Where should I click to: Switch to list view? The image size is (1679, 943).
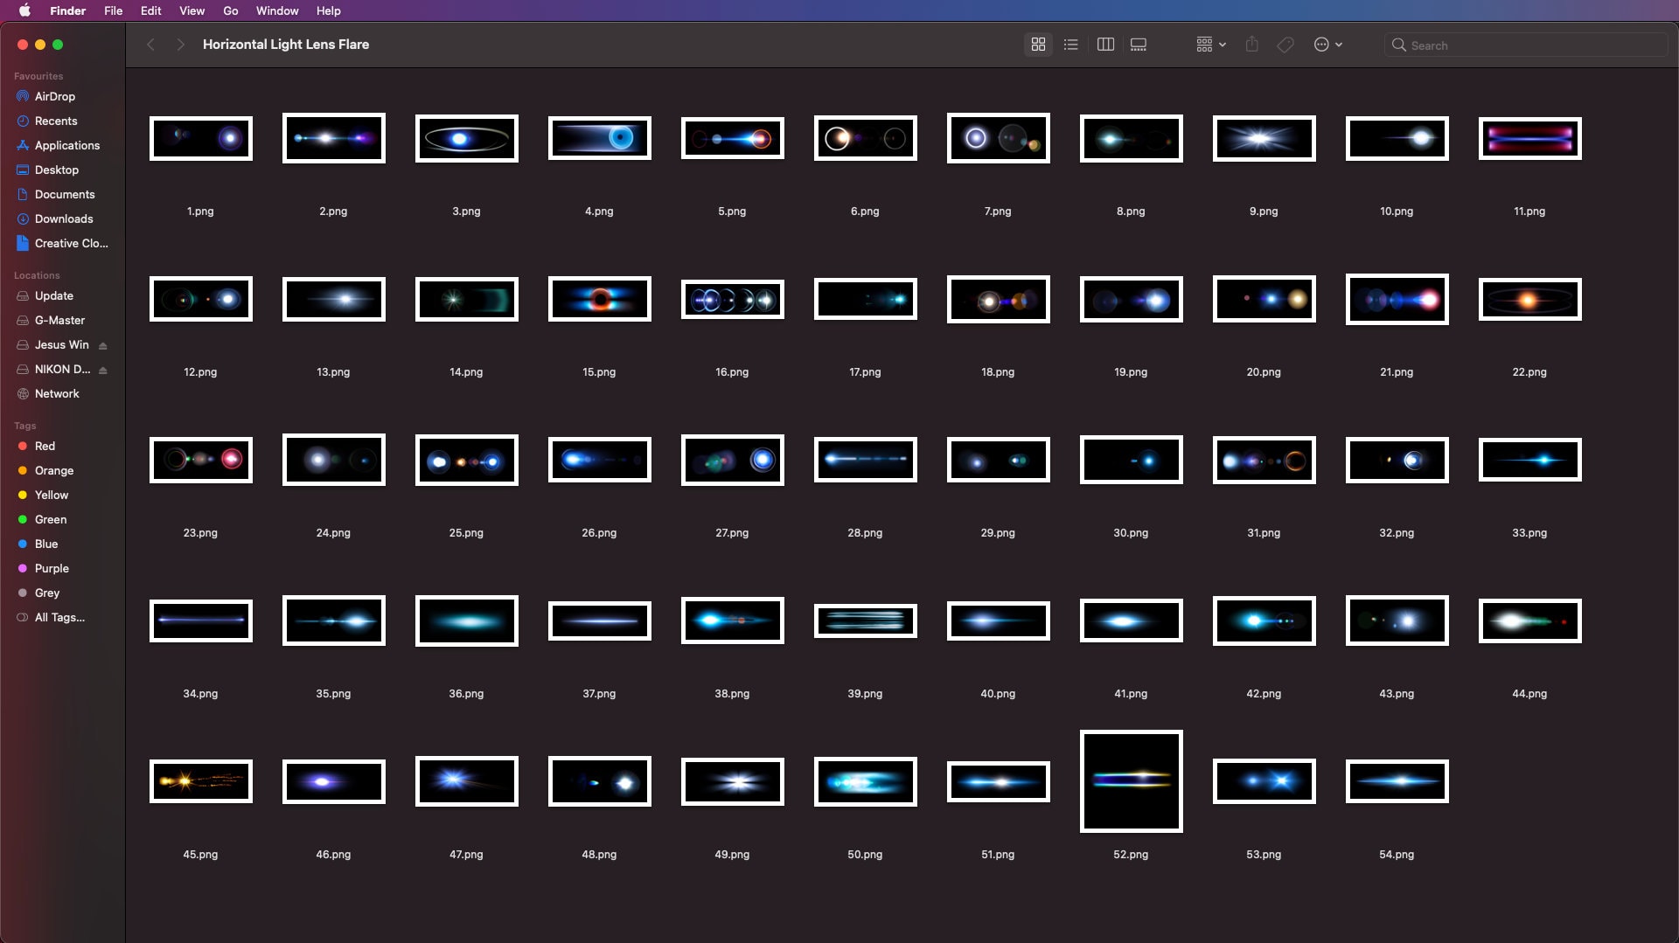(1070, 45)
